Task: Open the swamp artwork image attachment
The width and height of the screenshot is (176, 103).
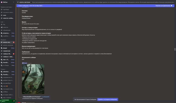Action: point(33,79)
